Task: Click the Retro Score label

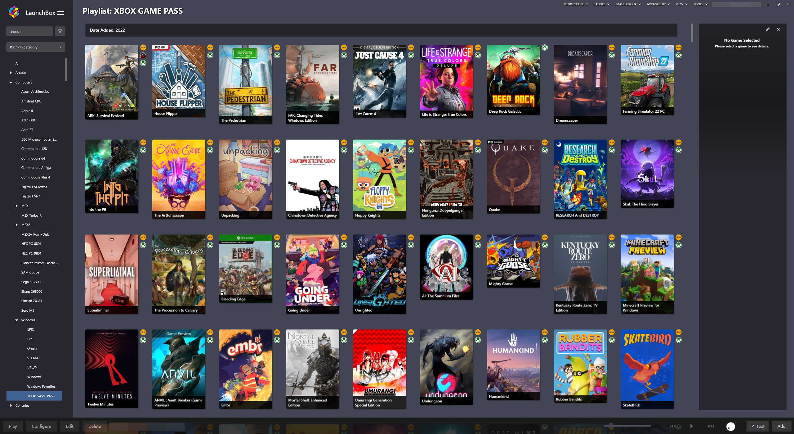Action: pyautogui.click(x=576, y=4)
